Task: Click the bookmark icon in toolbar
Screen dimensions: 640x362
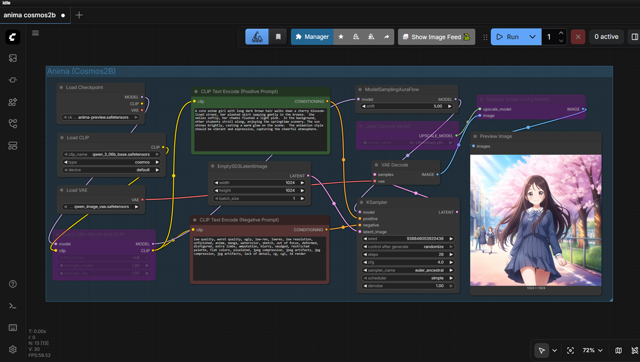Action: (278, 37)
